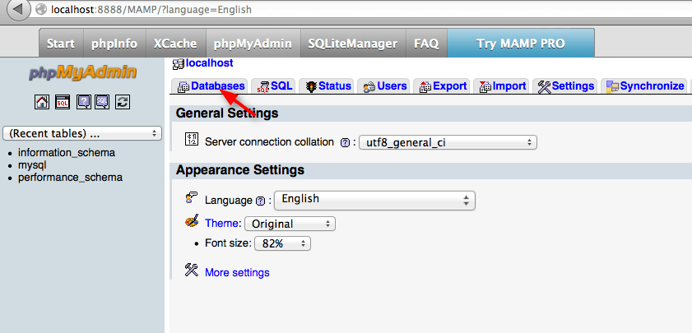Viewport: 692px width, 333px height.
Task: Click the Try MAMP PRO button
Action: point(521,44)
